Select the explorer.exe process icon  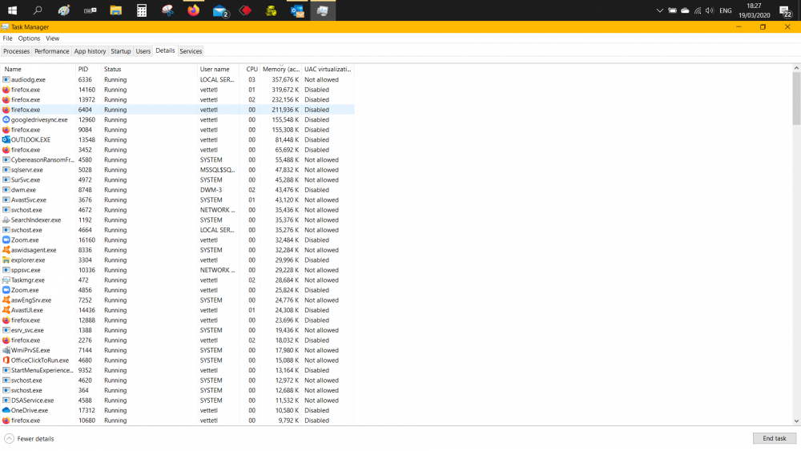click(x=6, y=260)
